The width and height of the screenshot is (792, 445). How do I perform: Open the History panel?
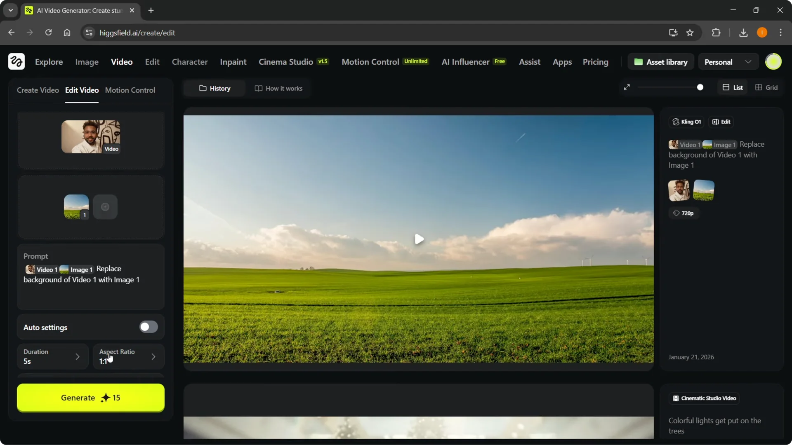pyautogui.click(x=214, y=88)
